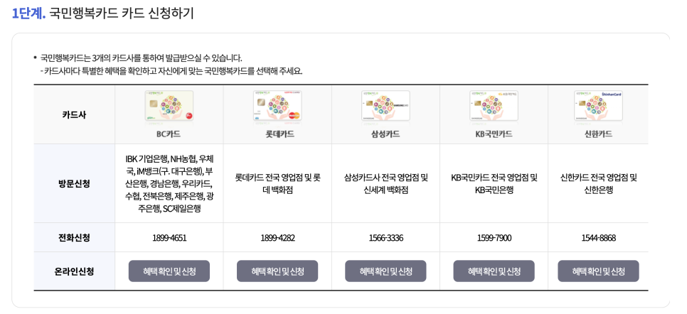Click the 신한카드 card image
This screenshot has height=314, width=687.
[598, 106]
